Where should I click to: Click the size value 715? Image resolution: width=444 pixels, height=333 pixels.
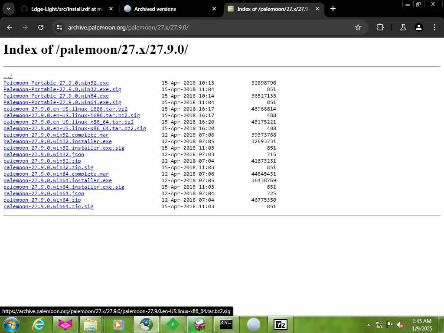coord(271,155)
